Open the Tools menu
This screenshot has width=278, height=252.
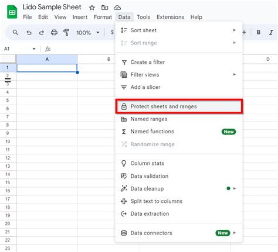(144, 17)
